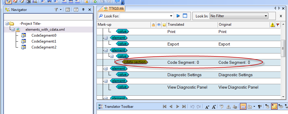Go to first segment in Translator Toolbar
Screen dimensions: 288x114
[x=164, y=107]
